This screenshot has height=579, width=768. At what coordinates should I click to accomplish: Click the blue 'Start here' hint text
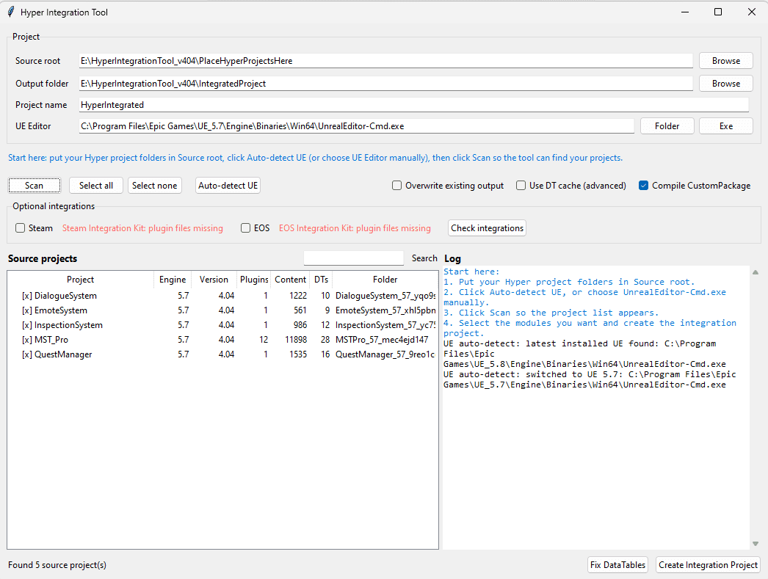316,158
